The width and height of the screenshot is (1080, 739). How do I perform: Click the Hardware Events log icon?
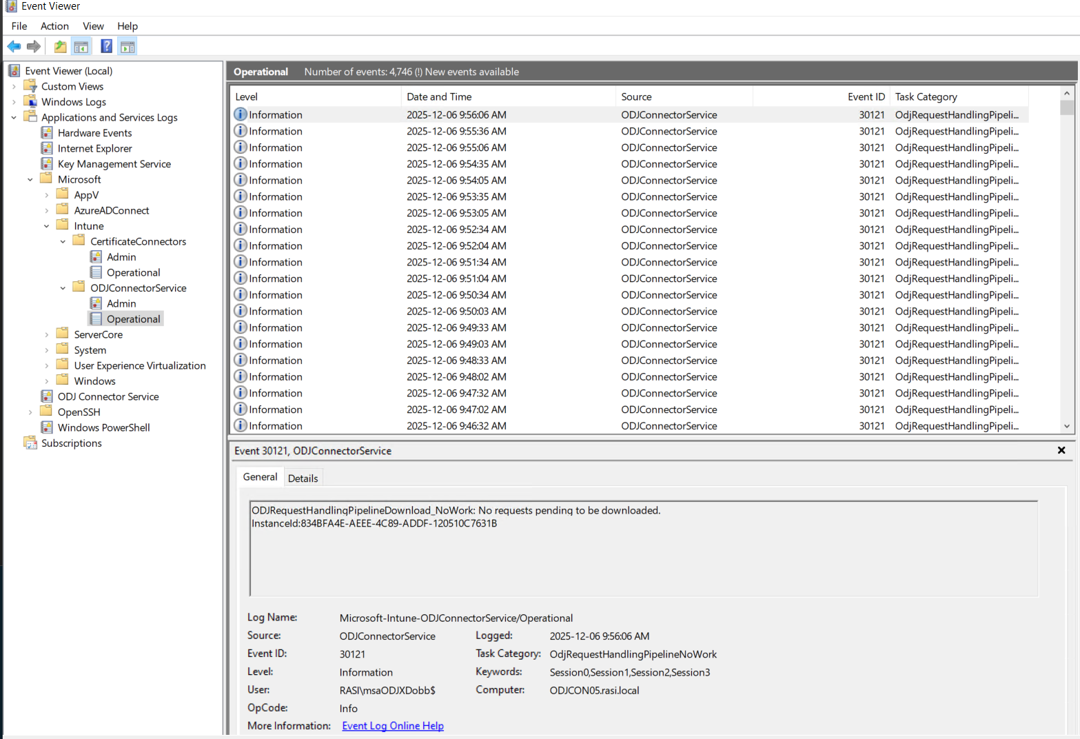click(x=47, y=132)
